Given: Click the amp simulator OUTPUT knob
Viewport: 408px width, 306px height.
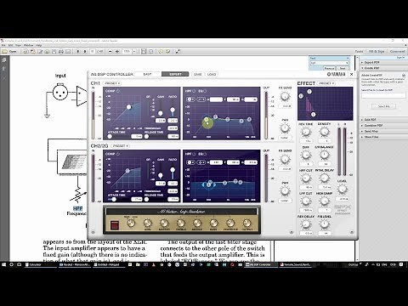Looking at the screenshot, I should [x=247, y=223].
